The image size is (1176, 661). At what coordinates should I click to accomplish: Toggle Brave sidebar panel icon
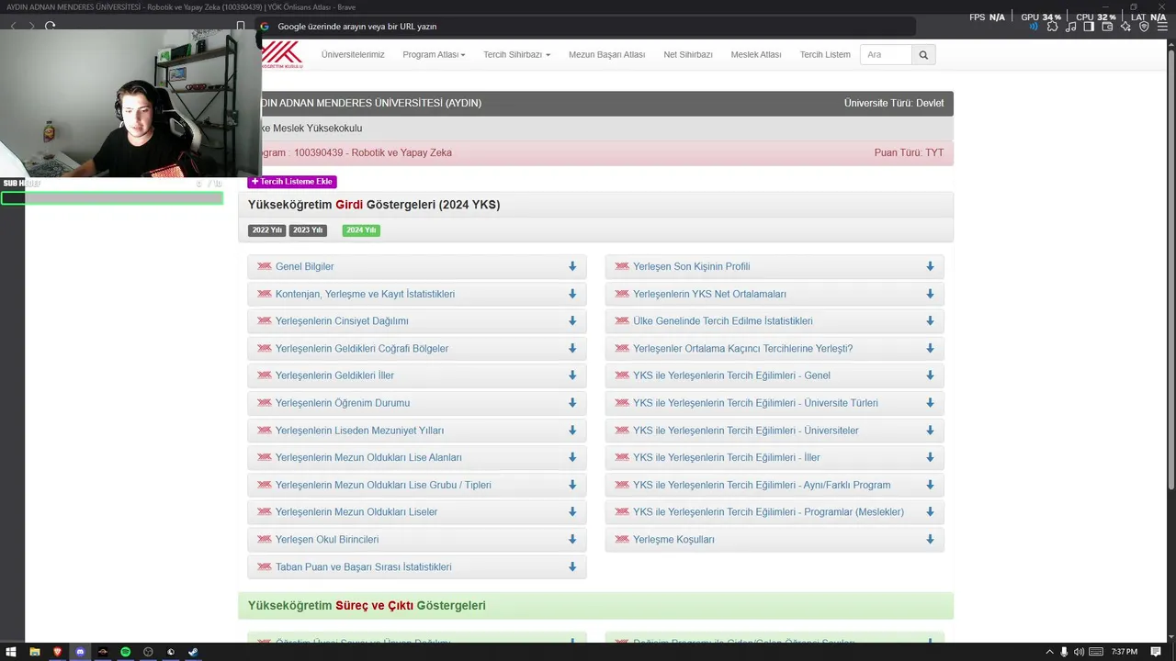pyautogui.click(x=1089, y=27)
